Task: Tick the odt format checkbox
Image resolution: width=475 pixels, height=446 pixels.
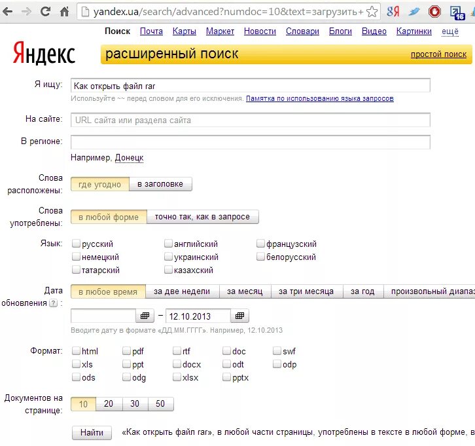Action: click(226, 364)
